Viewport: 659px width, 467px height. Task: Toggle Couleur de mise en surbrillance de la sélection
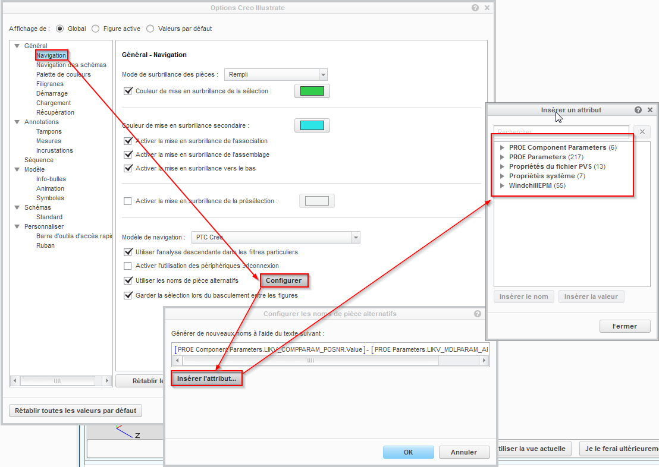pyautogui.click(x=128, y=91)
